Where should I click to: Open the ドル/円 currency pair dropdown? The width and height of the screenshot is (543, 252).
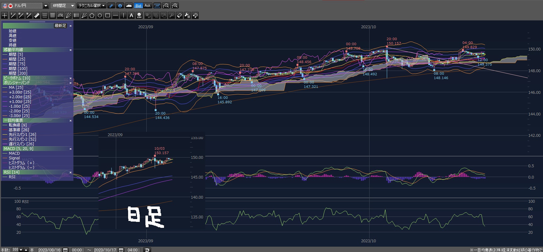coord(46,6)
